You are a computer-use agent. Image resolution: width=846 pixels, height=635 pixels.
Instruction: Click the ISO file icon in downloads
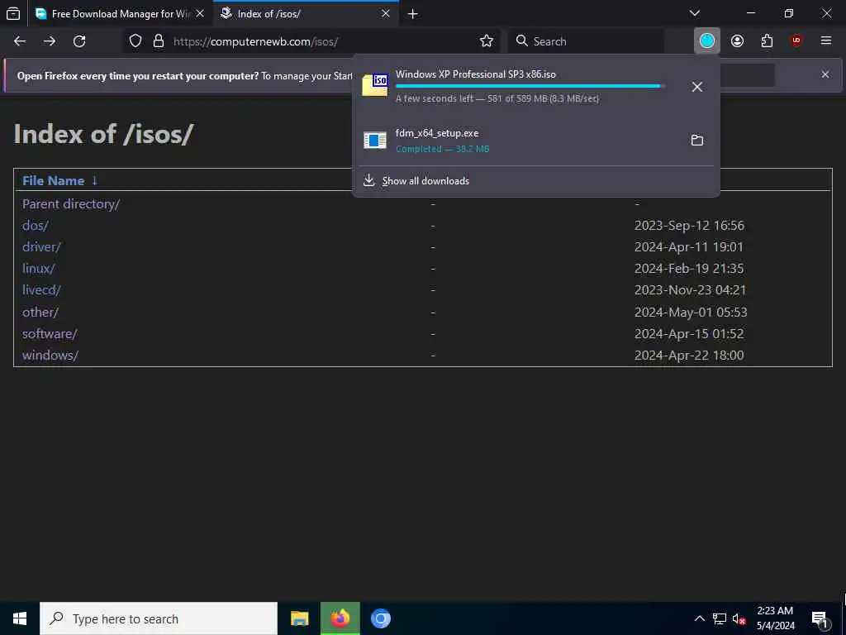(x=375, y=85)
